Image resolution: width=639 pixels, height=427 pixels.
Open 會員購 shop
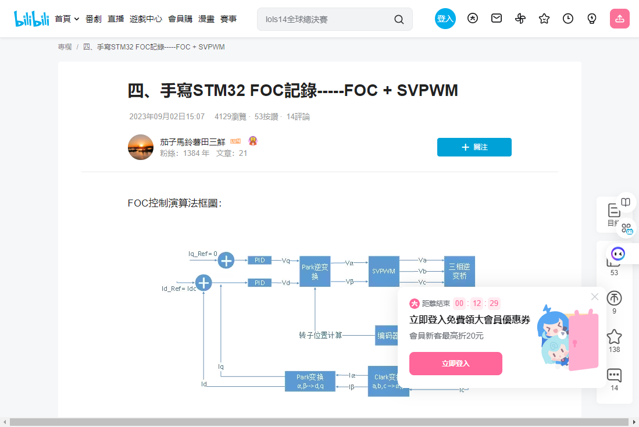pyautogui.click(x=180, y=19)
